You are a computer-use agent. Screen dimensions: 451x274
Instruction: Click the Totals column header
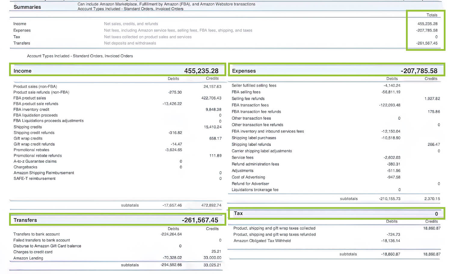pos(432,15)
